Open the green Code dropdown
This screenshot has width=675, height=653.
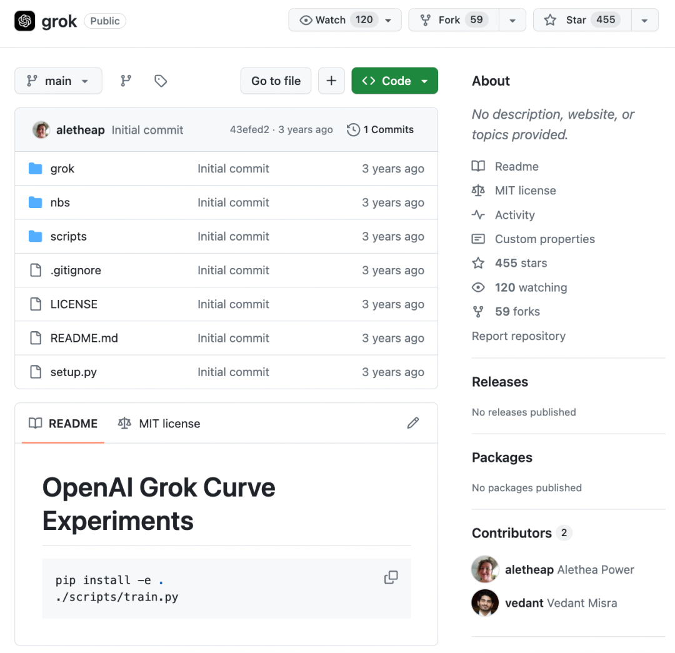point(395,81)
